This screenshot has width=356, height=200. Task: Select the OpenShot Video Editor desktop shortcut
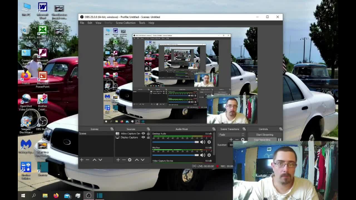[x=26, y=102]
